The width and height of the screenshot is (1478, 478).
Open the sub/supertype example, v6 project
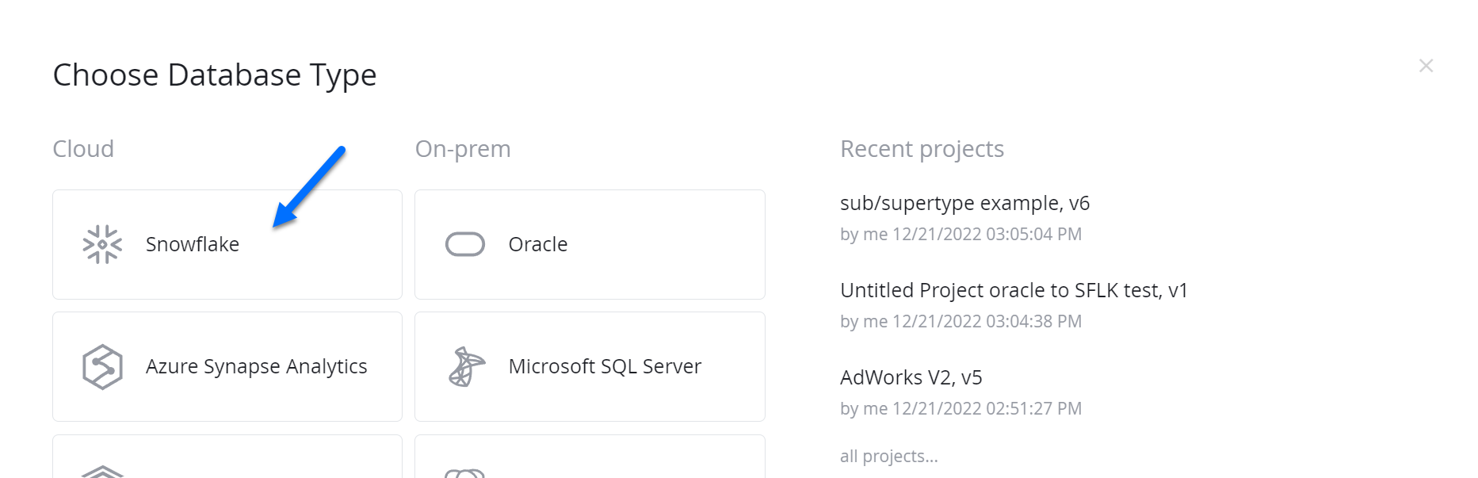[x=964, y=203]
